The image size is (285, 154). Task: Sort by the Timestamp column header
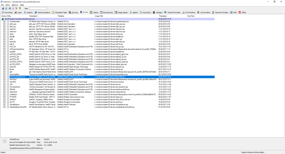(163, 16)
